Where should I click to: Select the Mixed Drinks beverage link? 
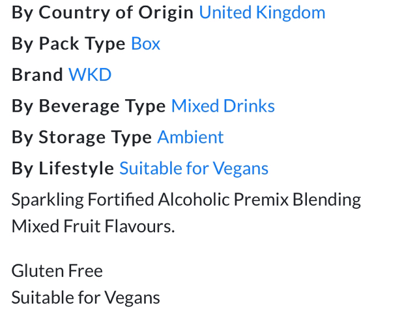click(x=223, y=106)
